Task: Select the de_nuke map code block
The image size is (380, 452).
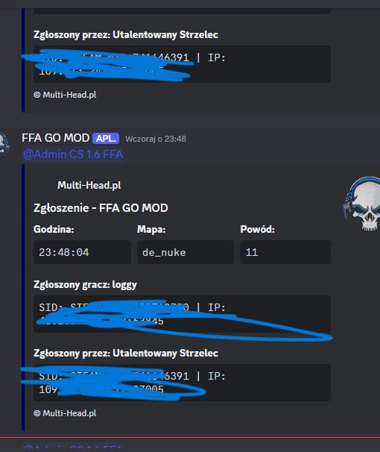Action: tap(186, 252)
